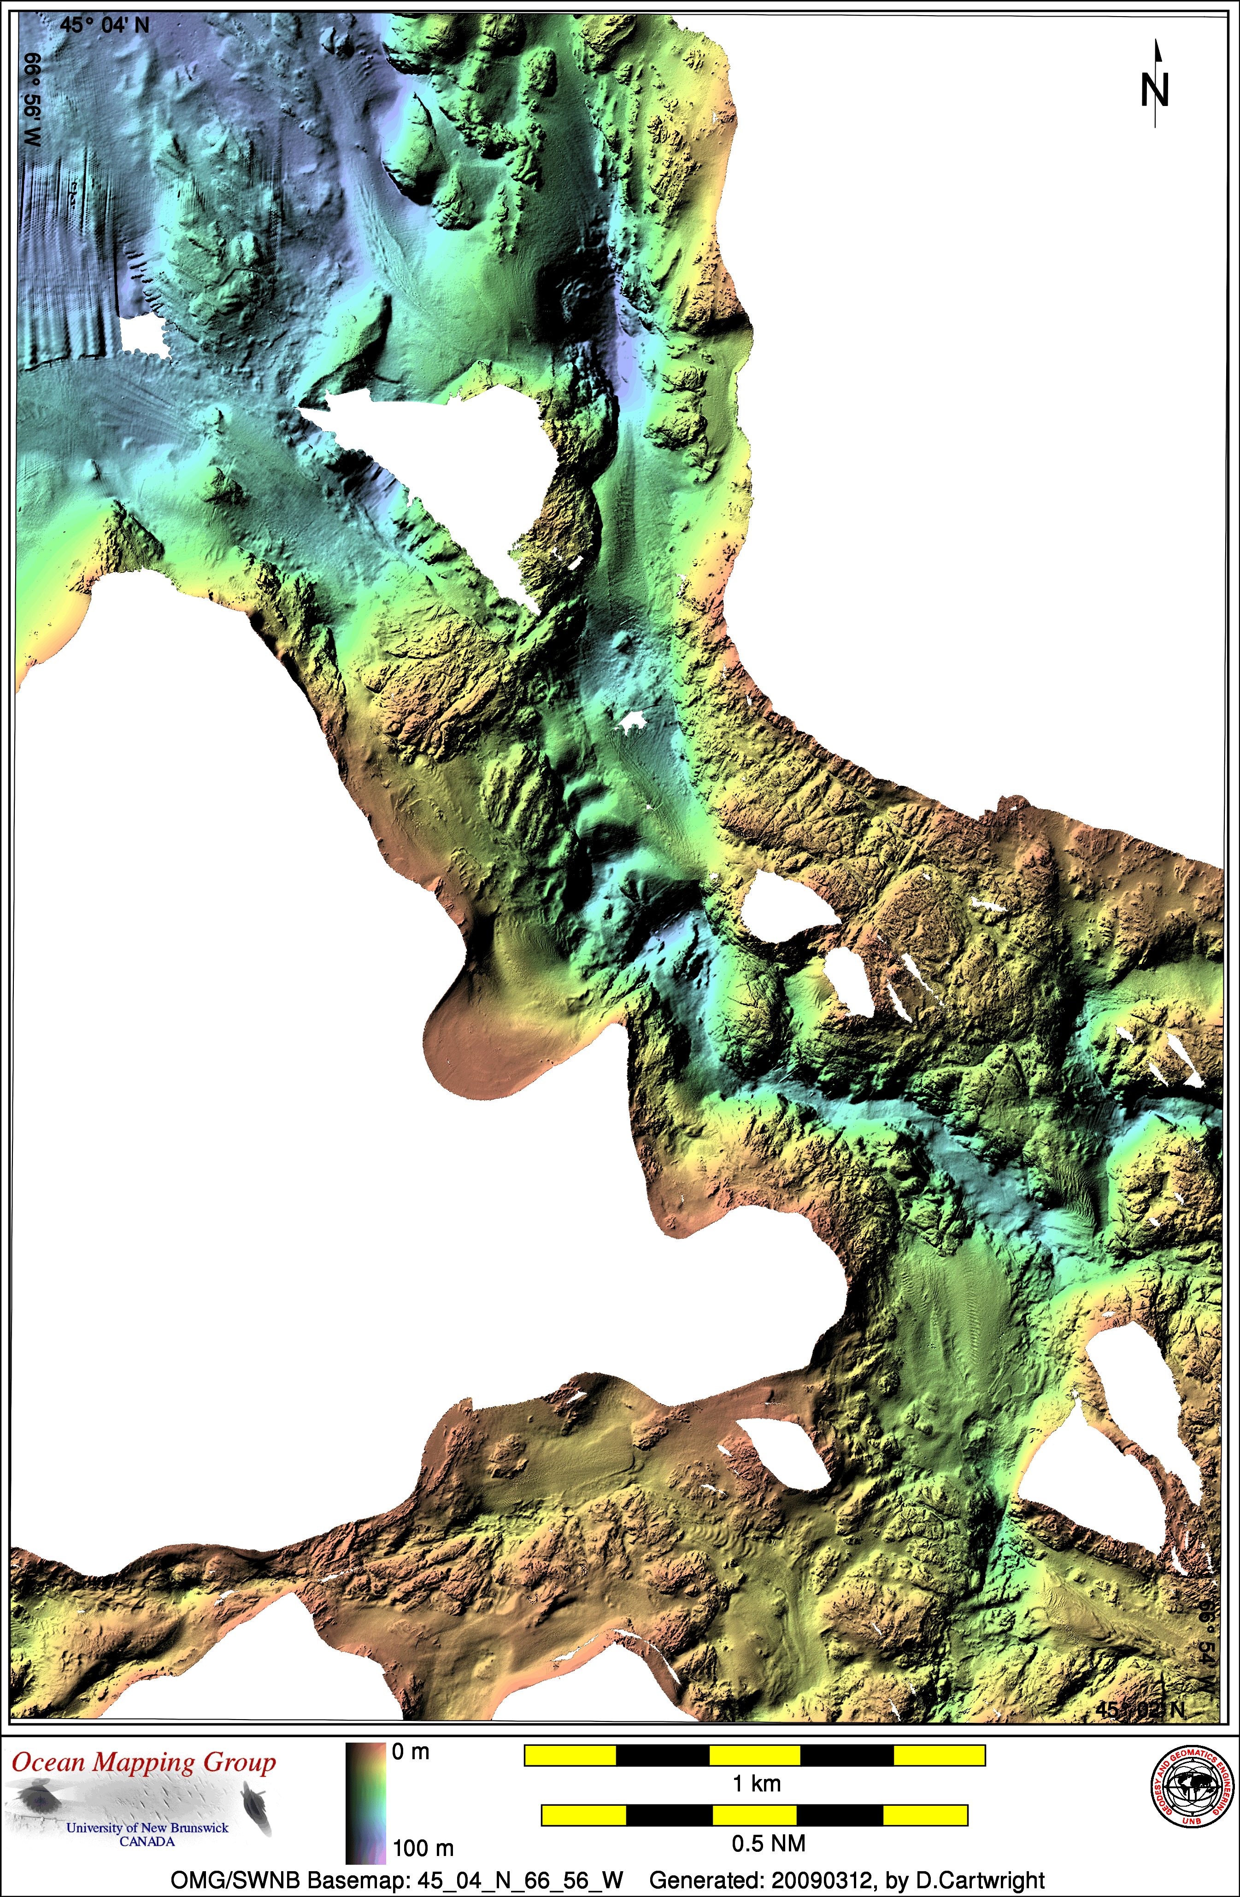
Task: Click the 1 km scale bar
Action: coord(754,1755)
